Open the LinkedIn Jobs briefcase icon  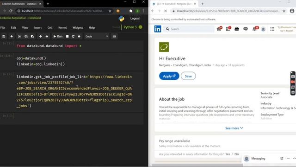pos(236,29)
